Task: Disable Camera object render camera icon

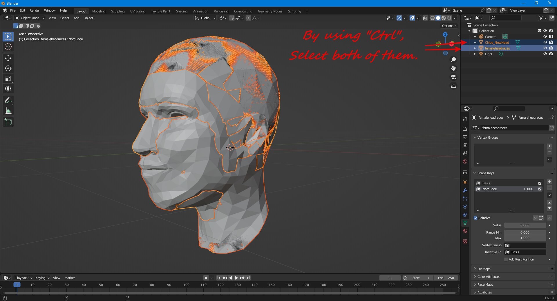Action: [x=551, y=36]
